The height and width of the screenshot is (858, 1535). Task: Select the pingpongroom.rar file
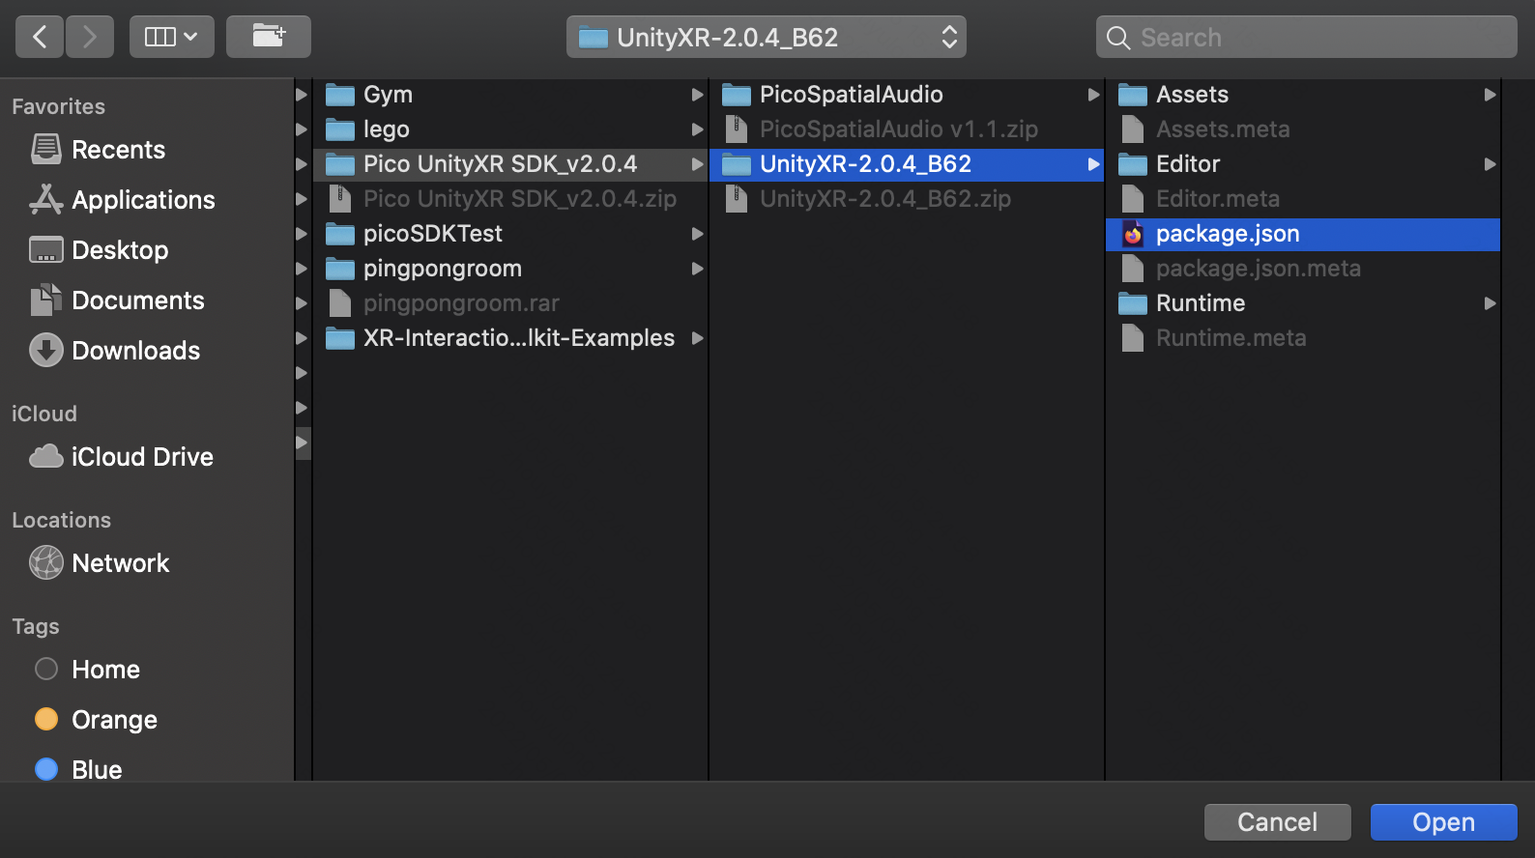(510, 303)
